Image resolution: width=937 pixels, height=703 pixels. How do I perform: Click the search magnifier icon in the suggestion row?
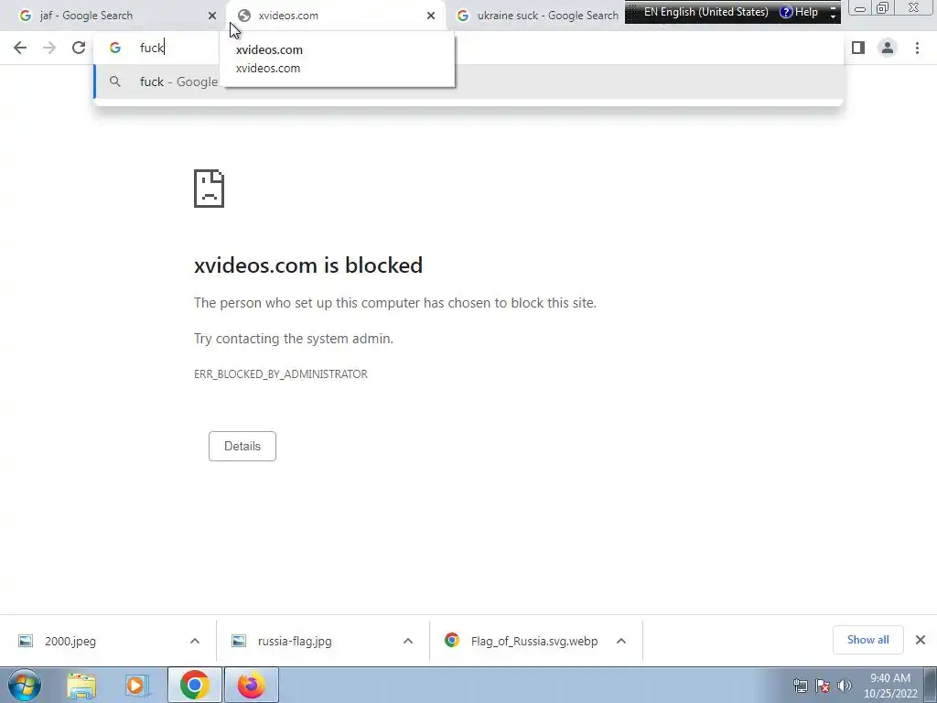click(115, 81)
